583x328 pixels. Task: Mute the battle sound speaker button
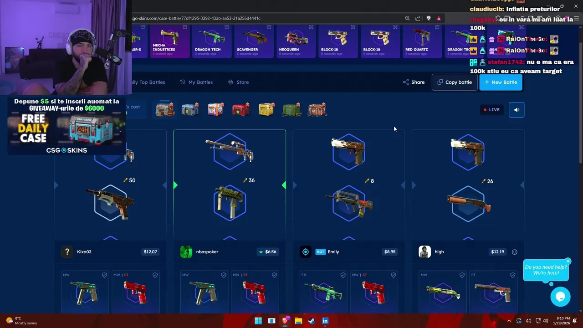point(517,110)
